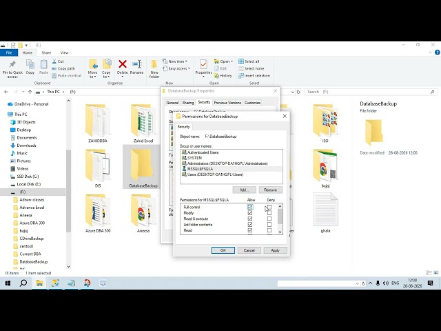Image resolution: width=441 pixels, height=331 pixels.
Task: Click the New folder icon
Action: pos(154,64)
